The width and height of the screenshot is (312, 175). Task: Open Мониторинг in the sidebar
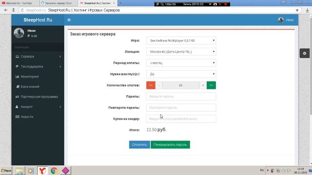38,77
